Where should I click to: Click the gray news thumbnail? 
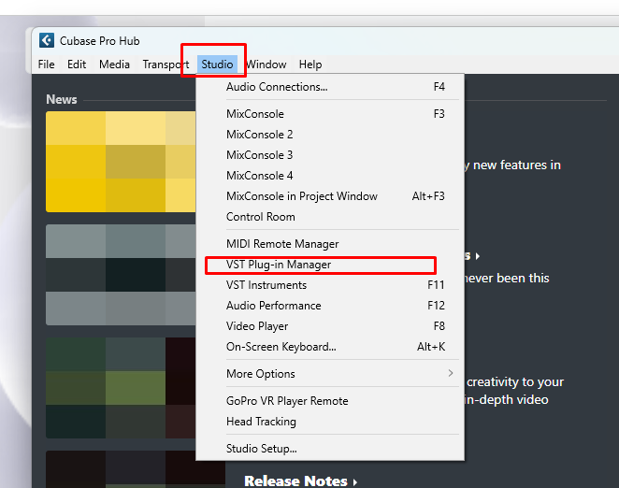coord(121,275)
